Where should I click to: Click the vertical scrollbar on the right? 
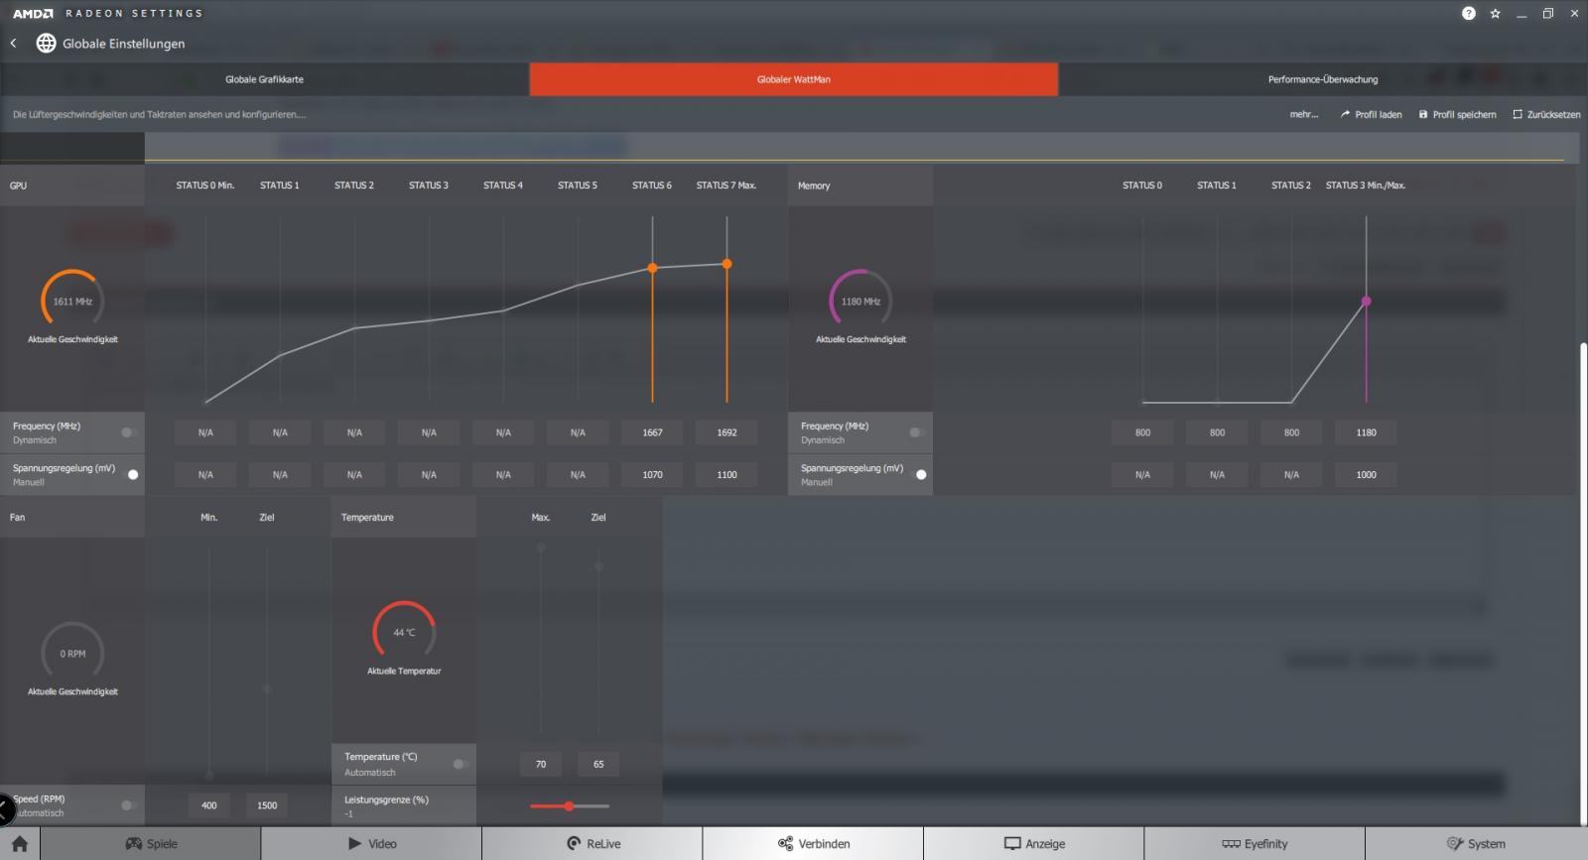pos(1583,583)
